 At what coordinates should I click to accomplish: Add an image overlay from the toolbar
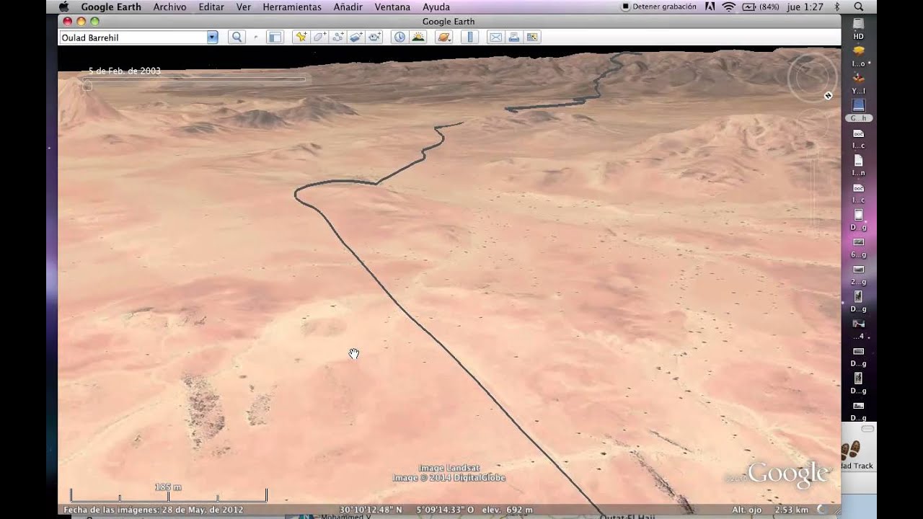tap(356, 37)
